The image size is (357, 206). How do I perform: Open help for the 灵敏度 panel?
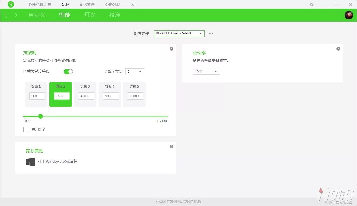pos(171,48)
